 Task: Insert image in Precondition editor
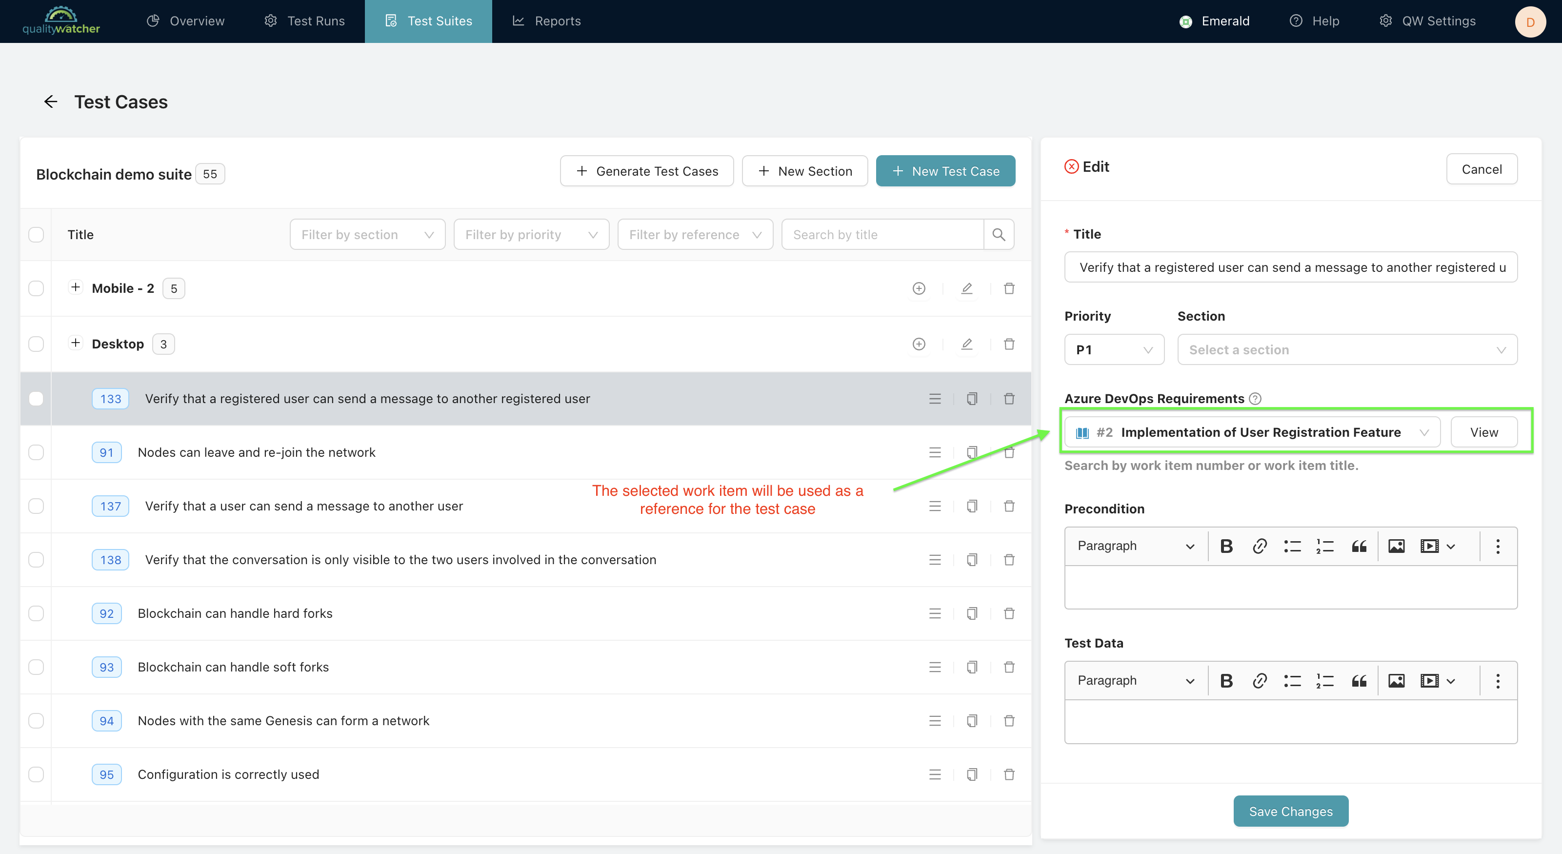coord(1397,546)
